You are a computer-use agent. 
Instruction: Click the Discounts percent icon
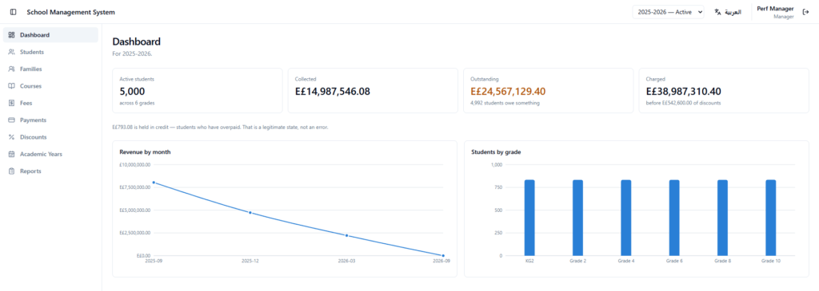11,137
